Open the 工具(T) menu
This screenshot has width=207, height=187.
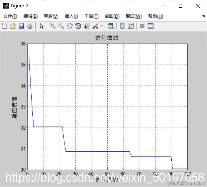tap(91, 16)
